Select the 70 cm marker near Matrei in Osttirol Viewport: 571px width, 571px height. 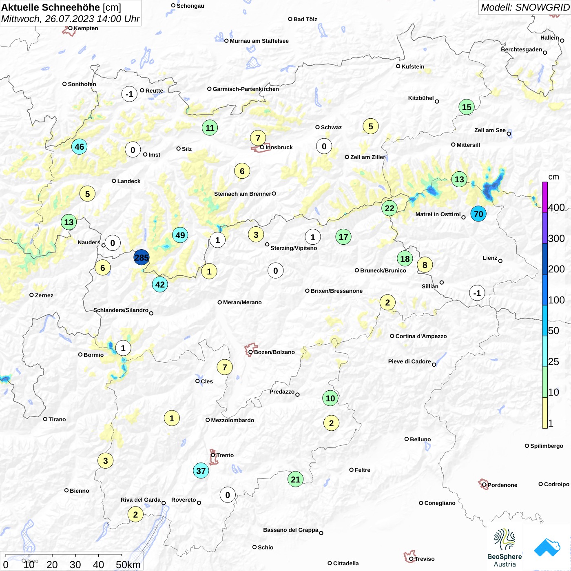(478, 214)
